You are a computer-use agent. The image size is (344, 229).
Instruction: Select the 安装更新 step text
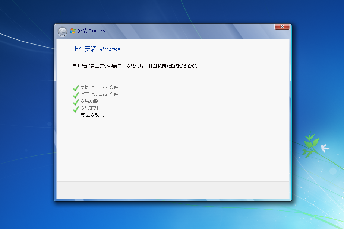click(89, 108)
